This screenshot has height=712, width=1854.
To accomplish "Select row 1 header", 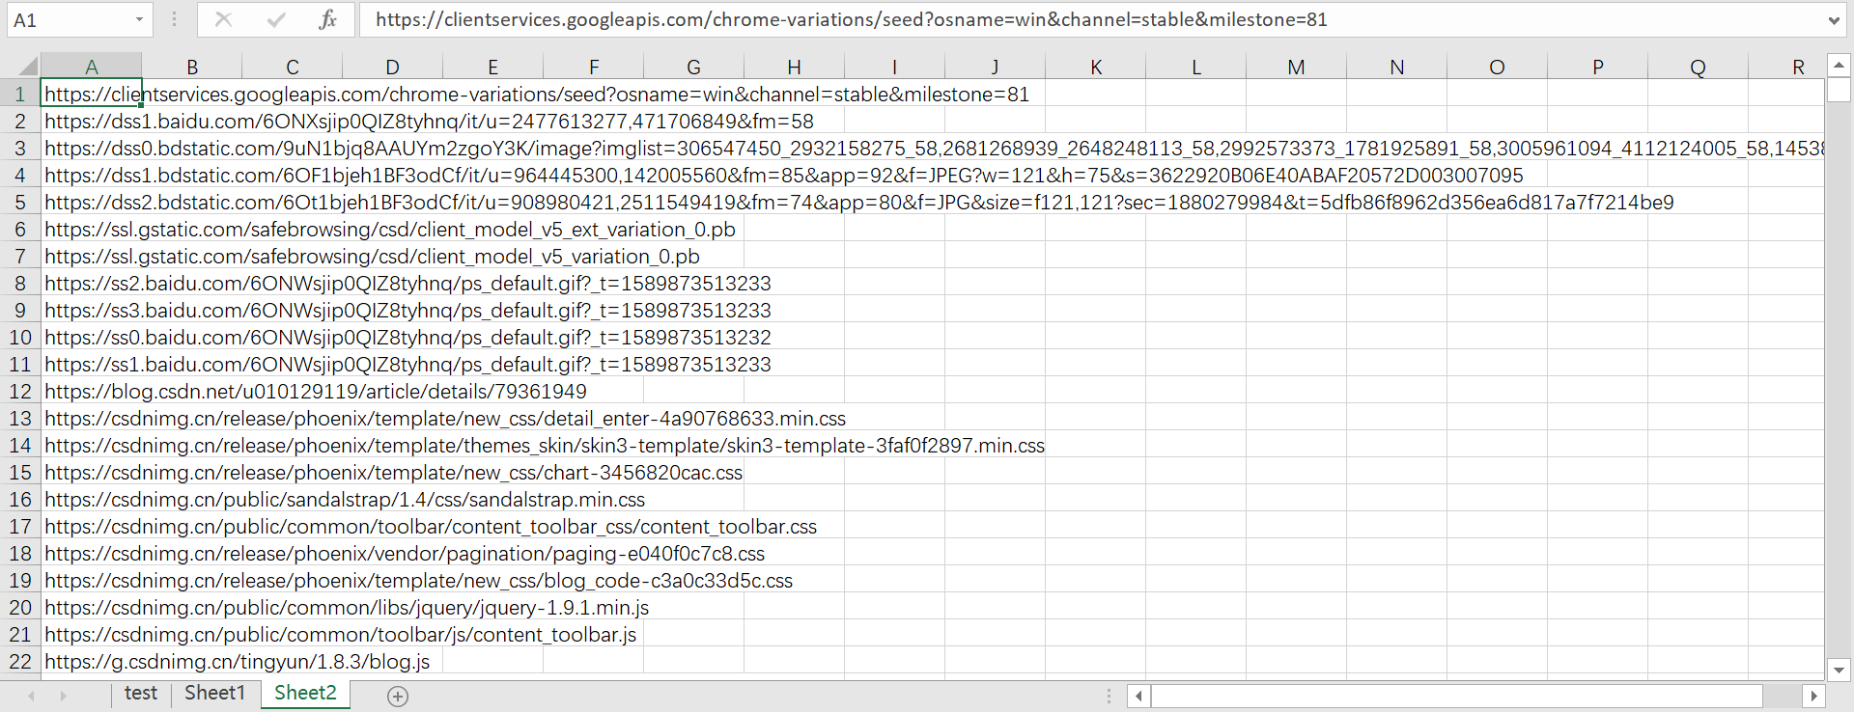I will click(19, 94).
